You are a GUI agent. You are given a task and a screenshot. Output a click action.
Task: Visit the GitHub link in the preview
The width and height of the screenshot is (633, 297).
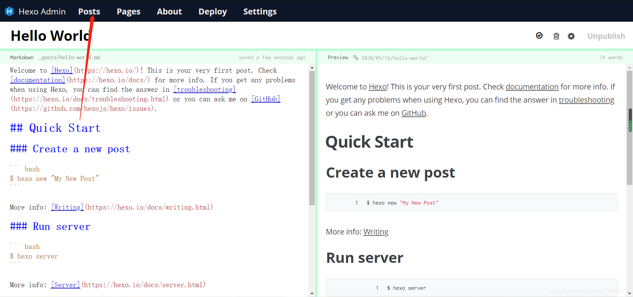(x=413, y=113)
